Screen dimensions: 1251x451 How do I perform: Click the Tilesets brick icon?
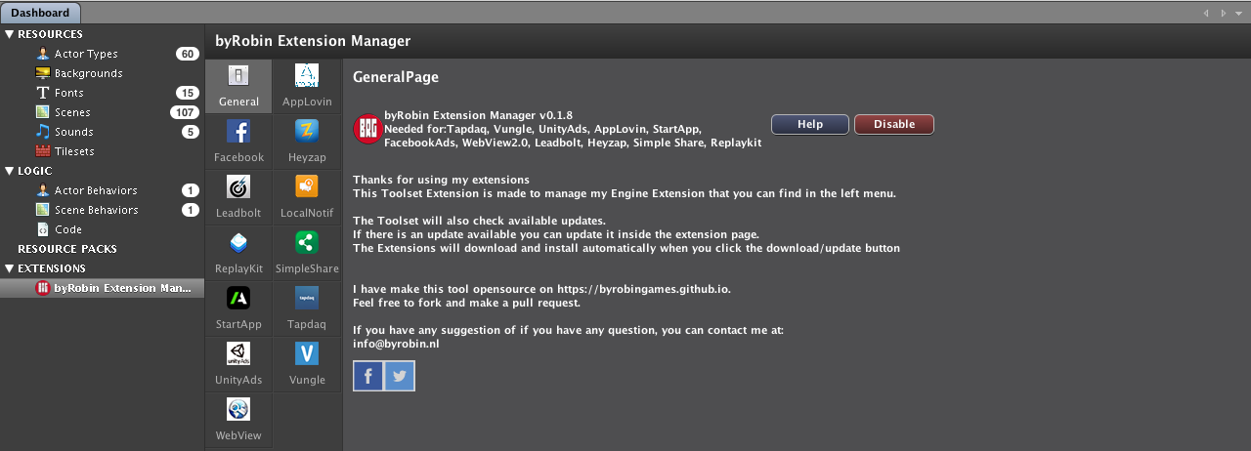pos(43,151)
